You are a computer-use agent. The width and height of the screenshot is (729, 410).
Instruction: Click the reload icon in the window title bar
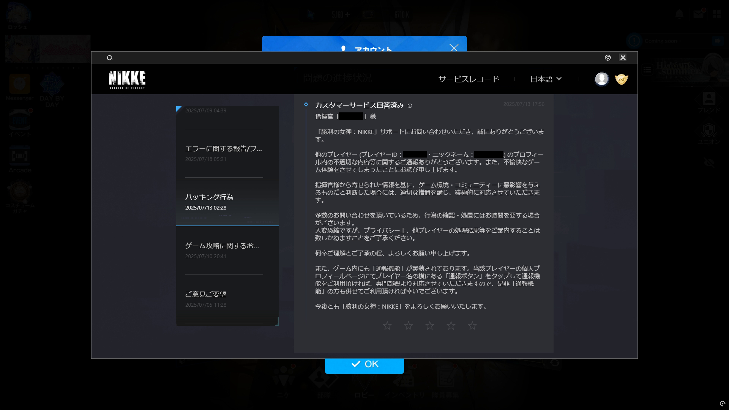110,58
